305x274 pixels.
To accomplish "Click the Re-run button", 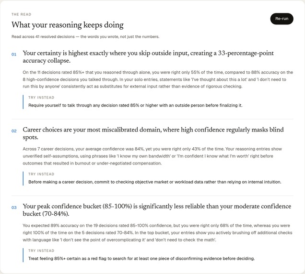I will click(282, 19).
